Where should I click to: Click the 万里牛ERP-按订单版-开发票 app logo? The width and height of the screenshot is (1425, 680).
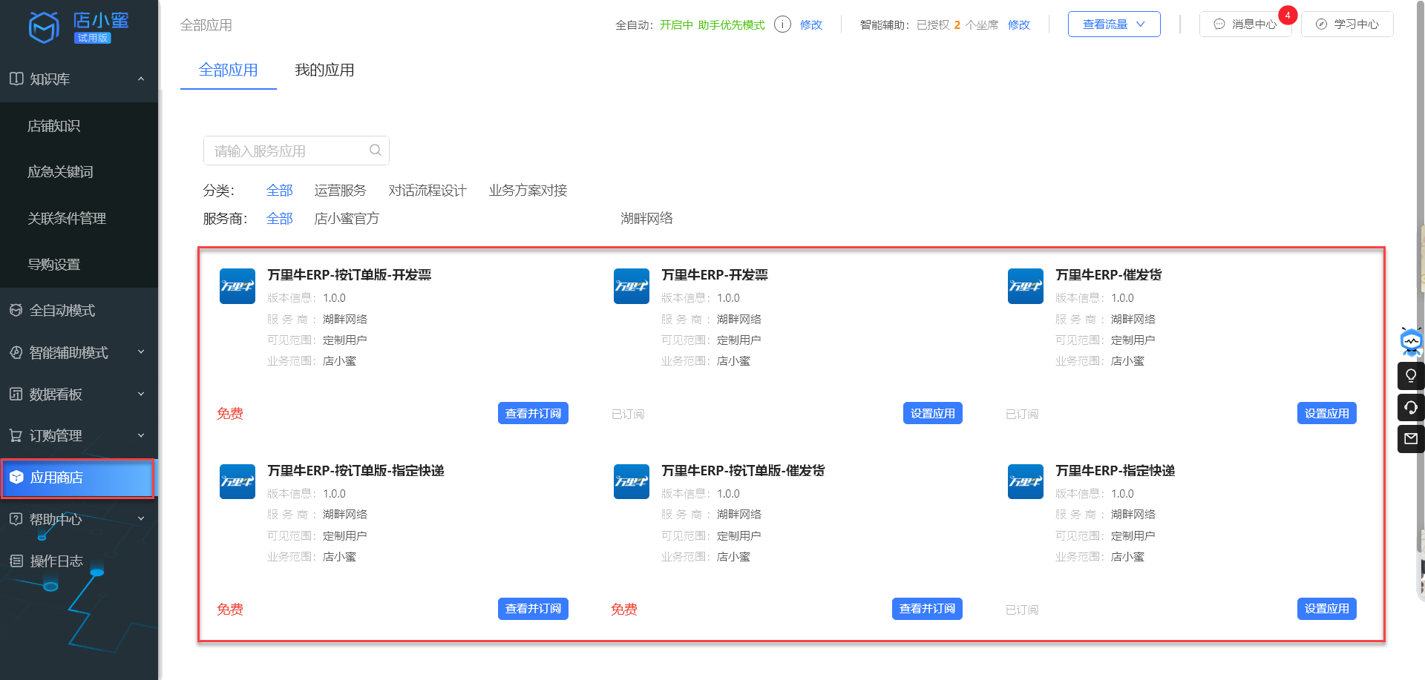(x=237, y=286)
